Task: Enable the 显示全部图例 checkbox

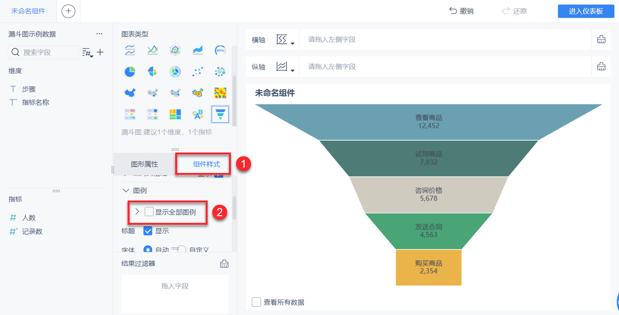Action: tap(149, 212)
